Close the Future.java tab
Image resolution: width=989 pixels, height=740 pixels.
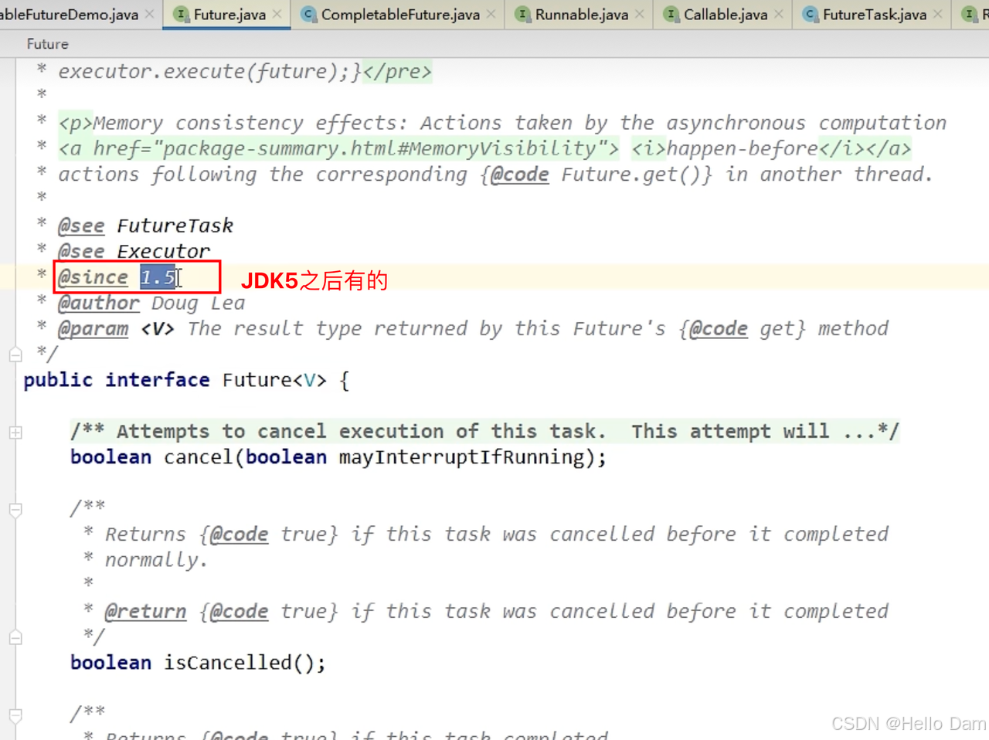coord(277,14)
